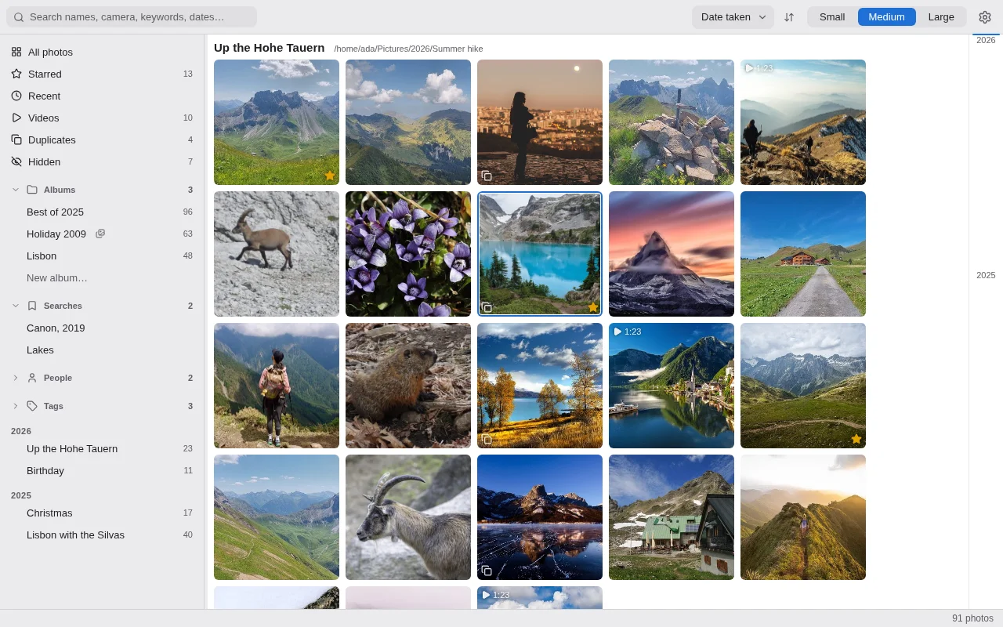1003x627 pixels.
Task: Click the Recent clock icon
Action: [16, 96]
